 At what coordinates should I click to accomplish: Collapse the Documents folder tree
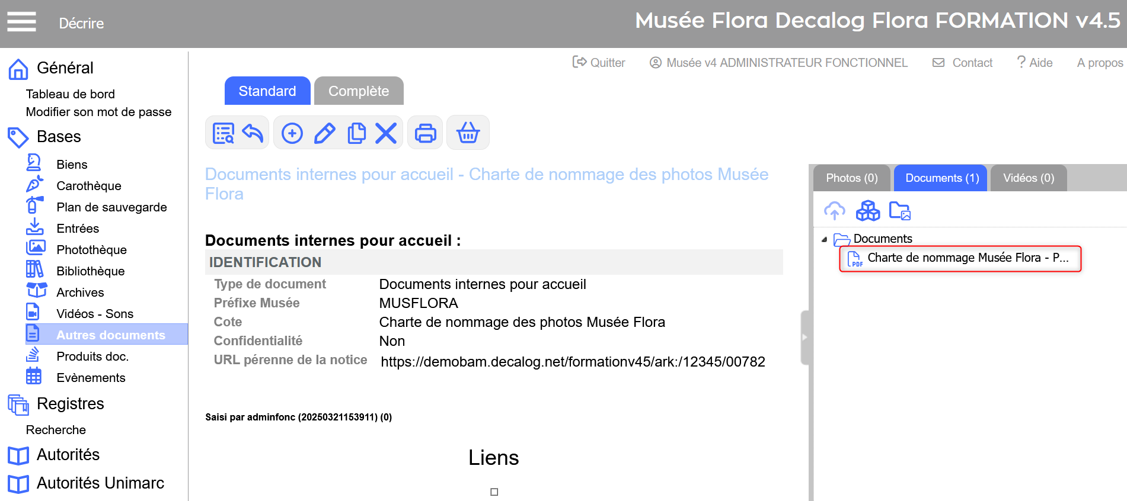tap(824, 239)
